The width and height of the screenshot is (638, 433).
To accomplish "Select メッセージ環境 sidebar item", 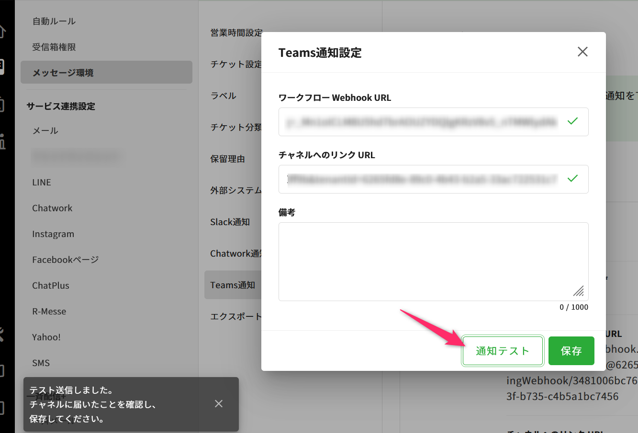I will [x=106, y=72].
